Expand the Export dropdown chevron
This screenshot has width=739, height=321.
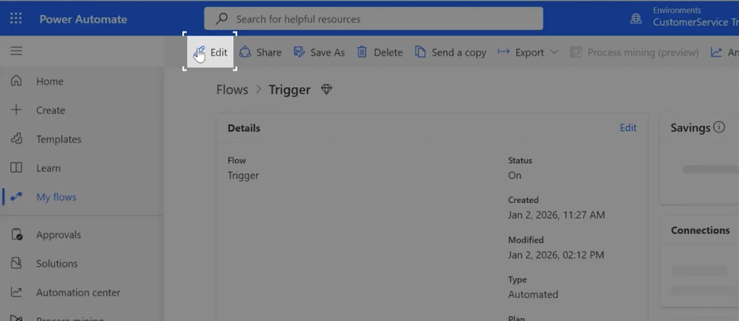554,52
